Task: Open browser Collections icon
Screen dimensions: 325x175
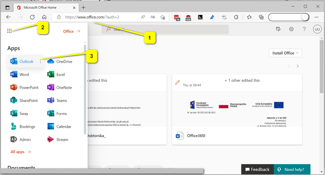Action: [x=261, y=17]
